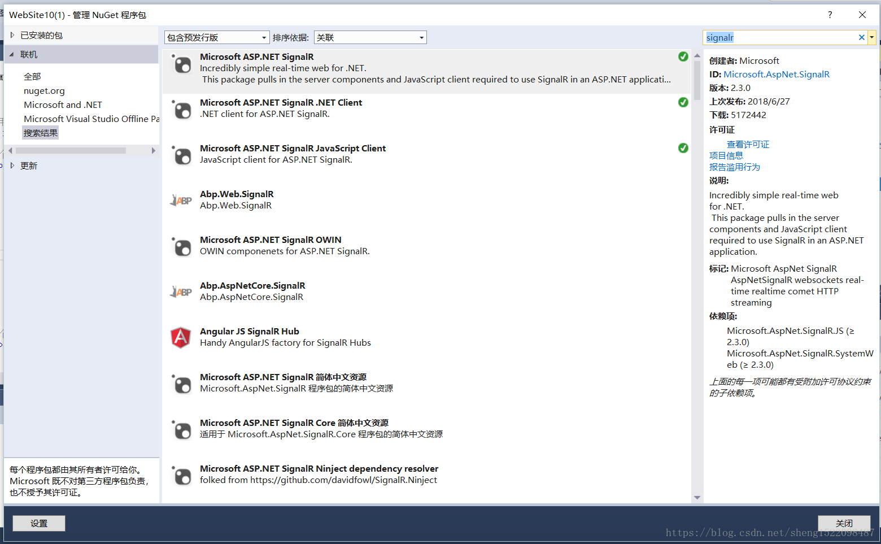Select Abp.Web.SignalR package title
The height and width of the screenshot is (544, 881).
237,194
